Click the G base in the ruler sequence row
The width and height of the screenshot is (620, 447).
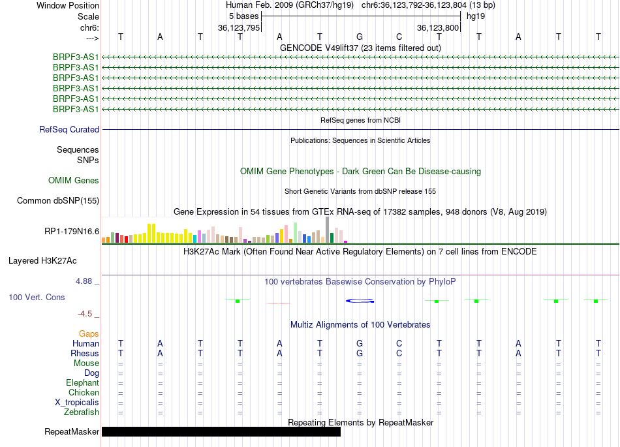pos(360,37)
